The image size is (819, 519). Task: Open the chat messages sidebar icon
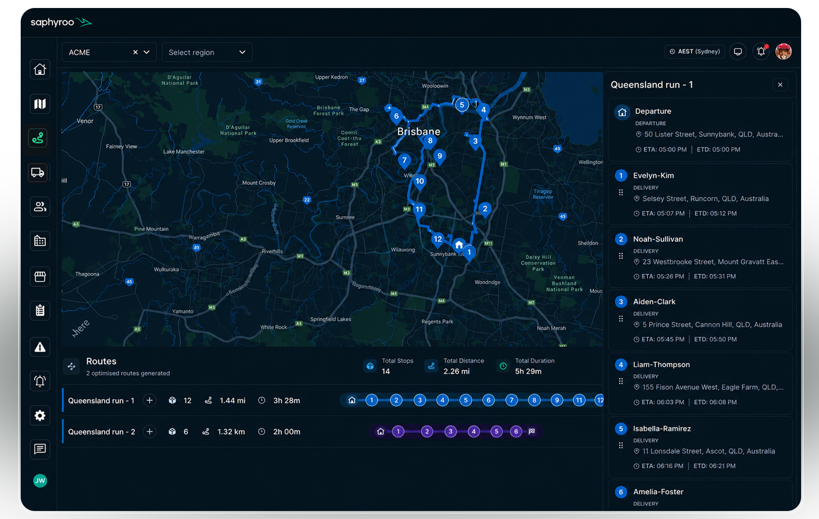tap(40, 449)
